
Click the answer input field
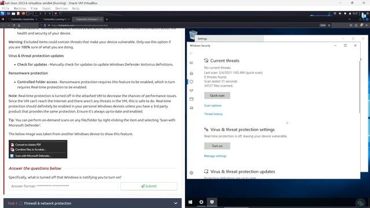pyautogui.click(x=64, y=186)
